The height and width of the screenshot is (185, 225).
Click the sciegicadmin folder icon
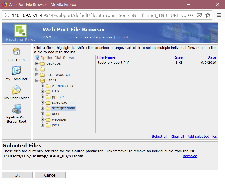(x=48, y=103)
